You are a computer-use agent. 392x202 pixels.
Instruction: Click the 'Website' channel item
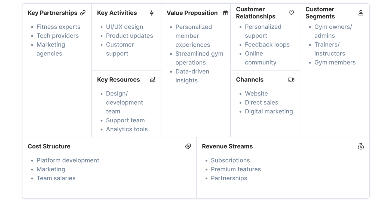(x=256, y=94)
